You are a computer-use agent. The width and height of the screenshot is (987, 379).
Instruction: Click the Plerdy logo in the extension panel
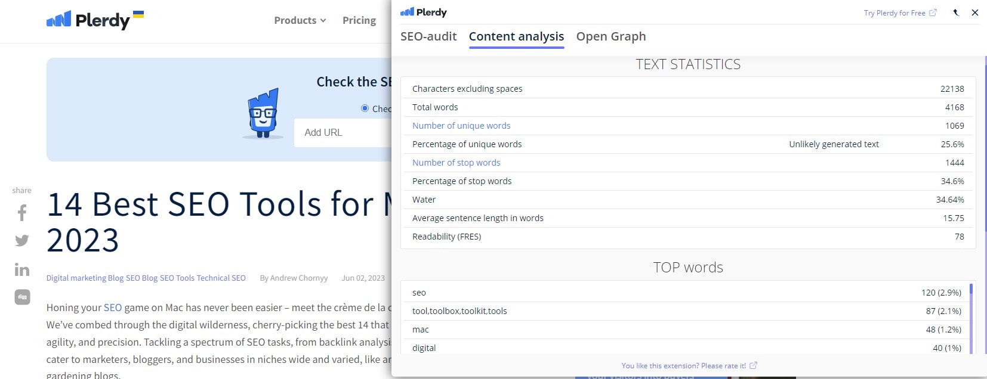424,13
